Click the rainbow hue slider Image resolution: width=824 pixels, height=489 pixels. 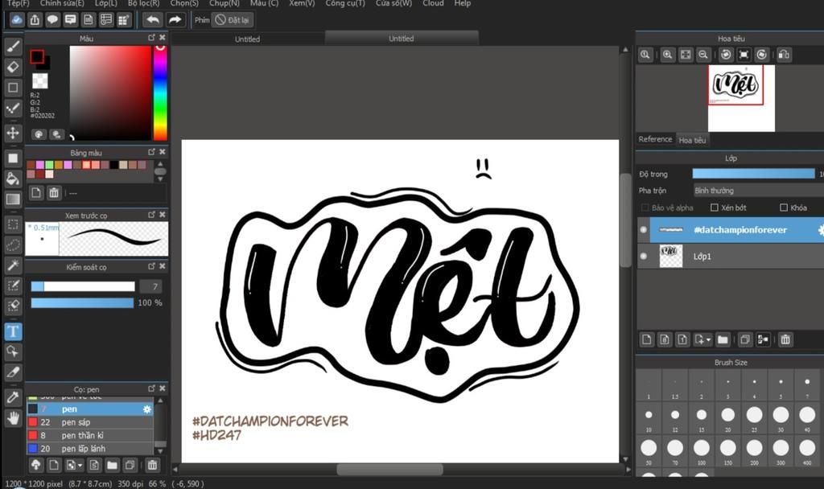tap(160, 93)
